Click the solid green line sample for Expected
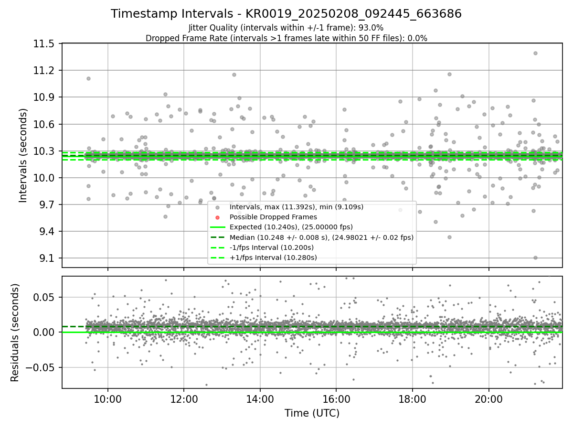This screenshot has height=430, width=573. (218, 227)
